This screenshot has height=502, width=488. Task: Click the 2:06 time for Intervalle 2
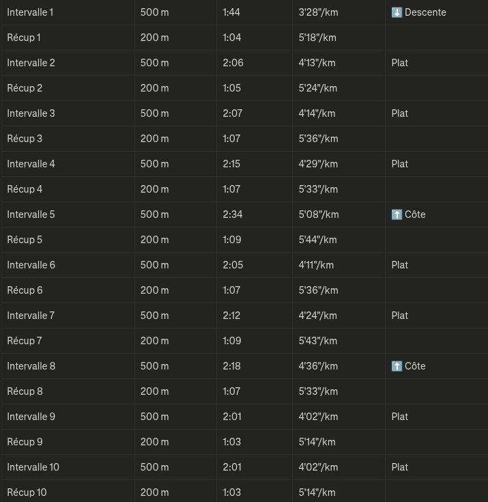point(233,63)
